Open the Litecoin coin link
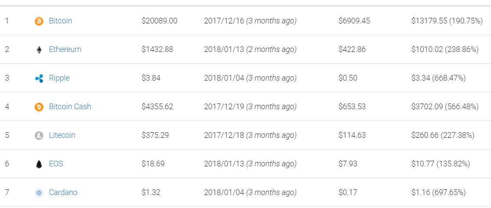Image resolution: width=491 pixels, height=208 pixels. pos(62,135)
